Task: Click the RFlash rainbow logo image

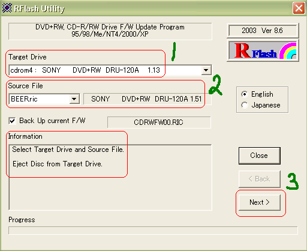Action: 263,50
